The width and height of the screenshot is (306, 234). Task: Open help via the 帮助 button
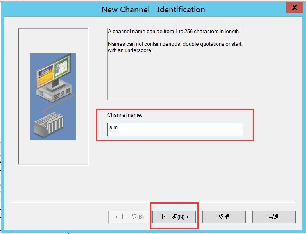(x=274, y=217)
